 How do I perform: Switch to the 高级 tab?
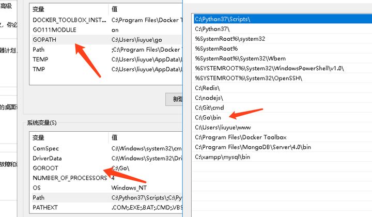click(x=6, y=6)
